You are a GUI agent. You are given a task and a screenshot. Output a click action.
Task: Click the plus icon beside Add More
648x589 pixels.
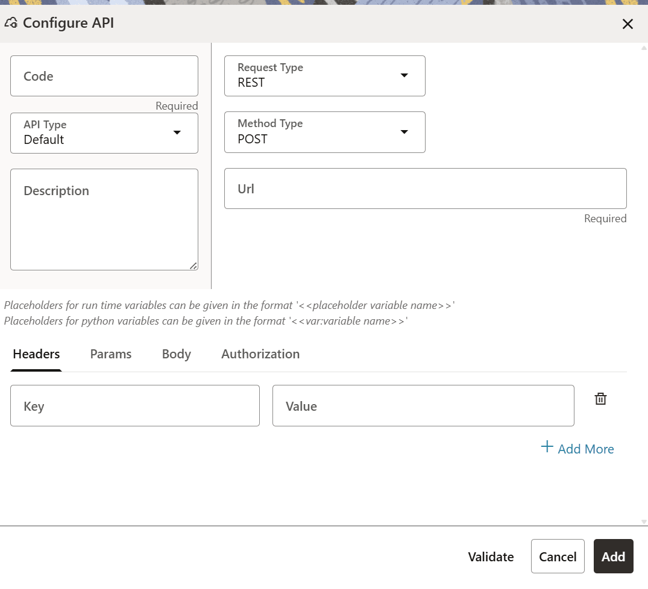(547, 447)
